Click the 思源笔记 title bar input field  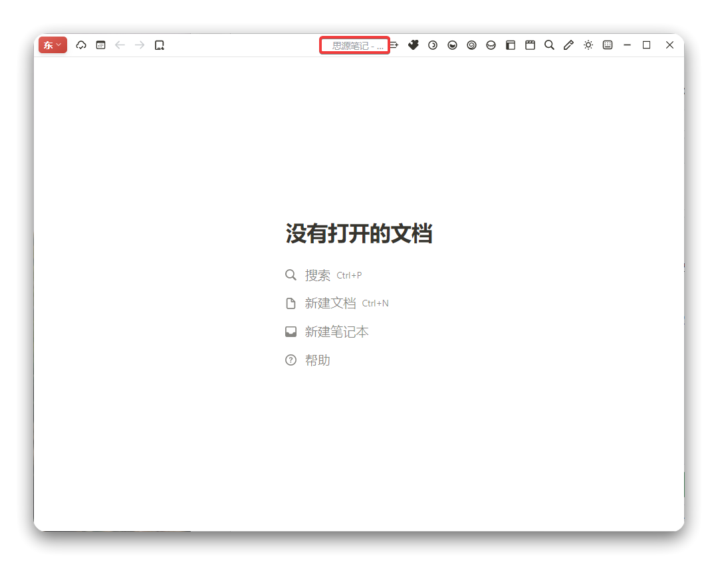click(x=354, y=45)
